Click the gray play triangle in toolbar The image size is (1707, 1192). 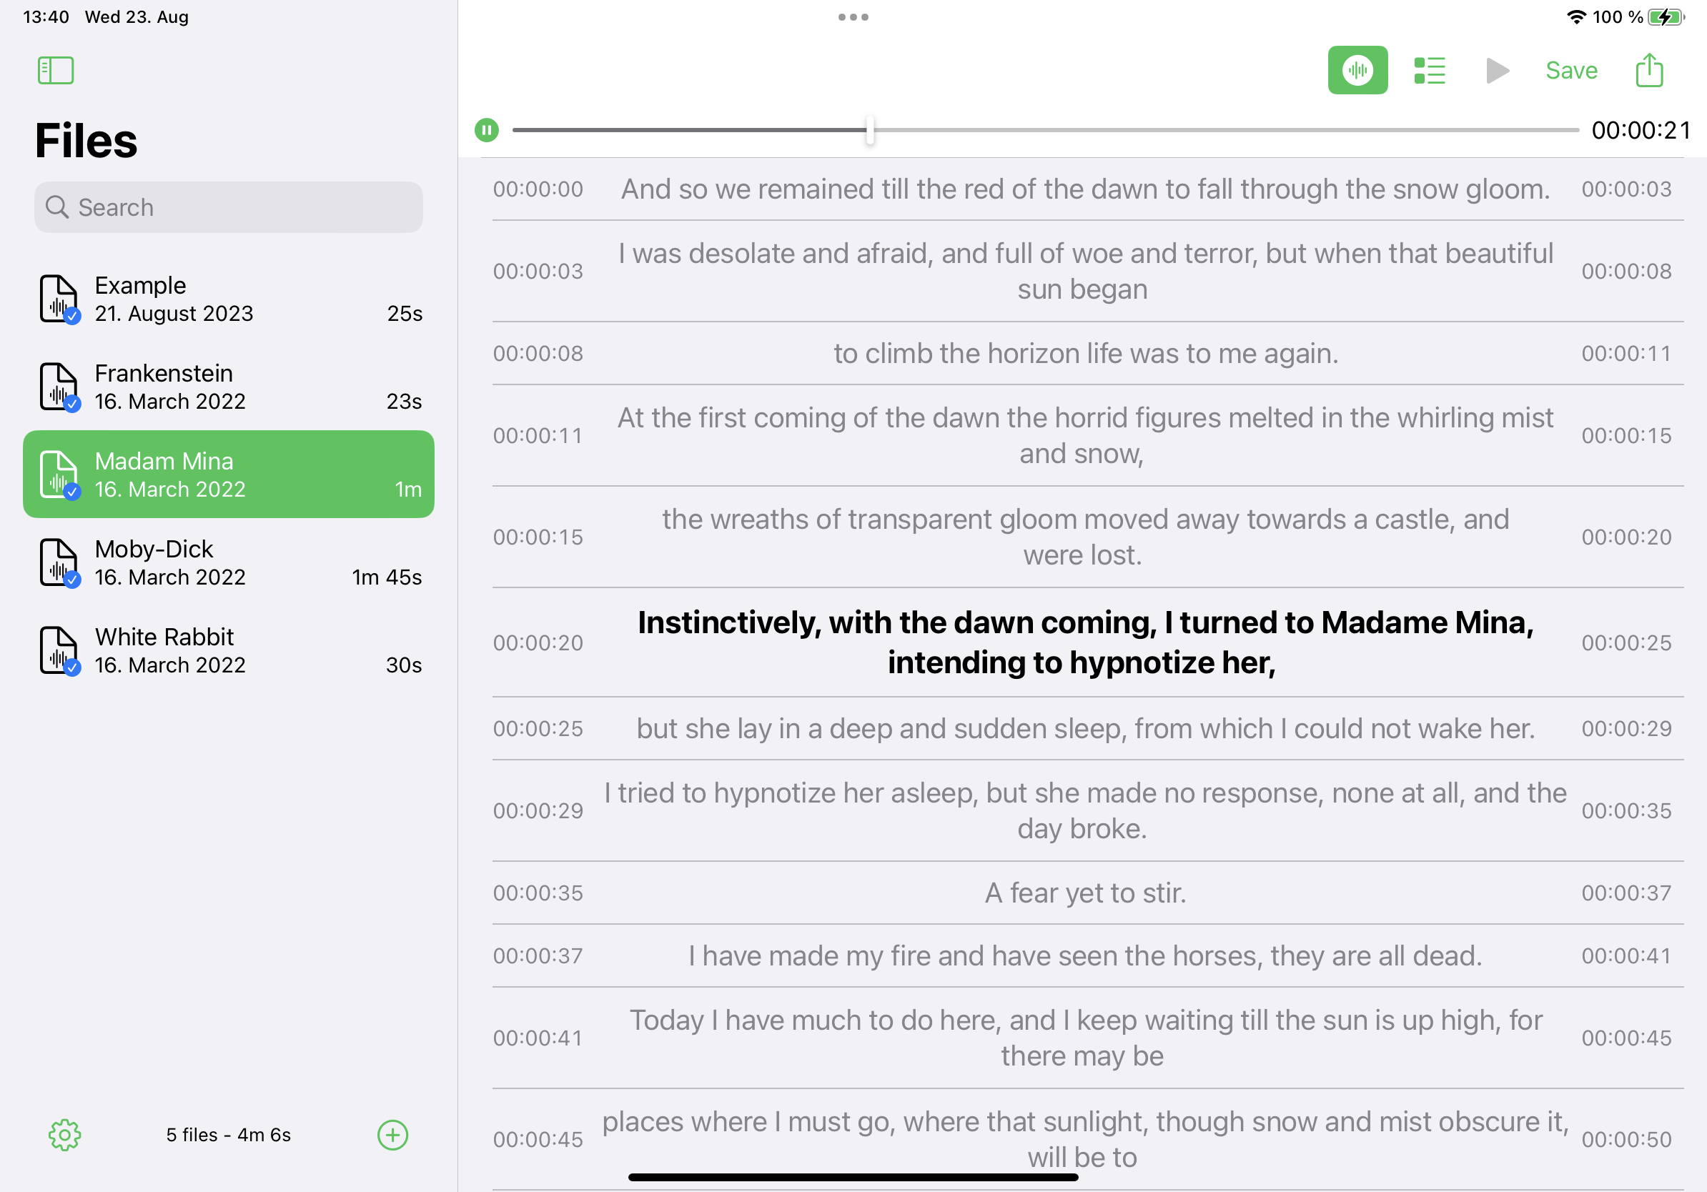pyautogui.click(x=1497, y=71)
